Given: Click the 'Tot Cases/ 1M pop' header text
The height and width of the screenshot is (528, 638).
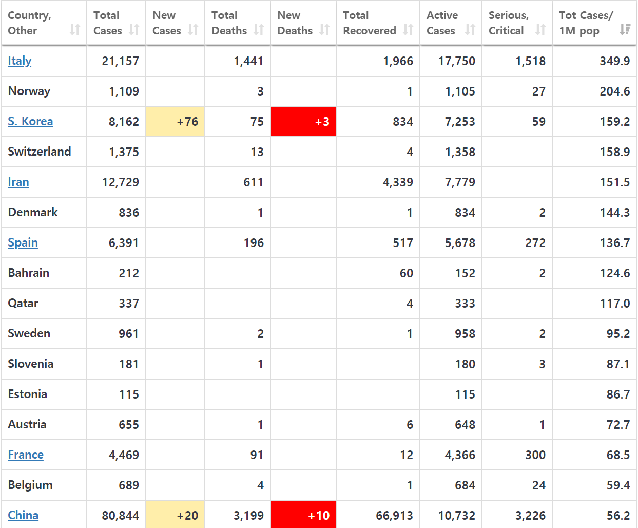Looking at the screenshot, I should click(586, 23).
